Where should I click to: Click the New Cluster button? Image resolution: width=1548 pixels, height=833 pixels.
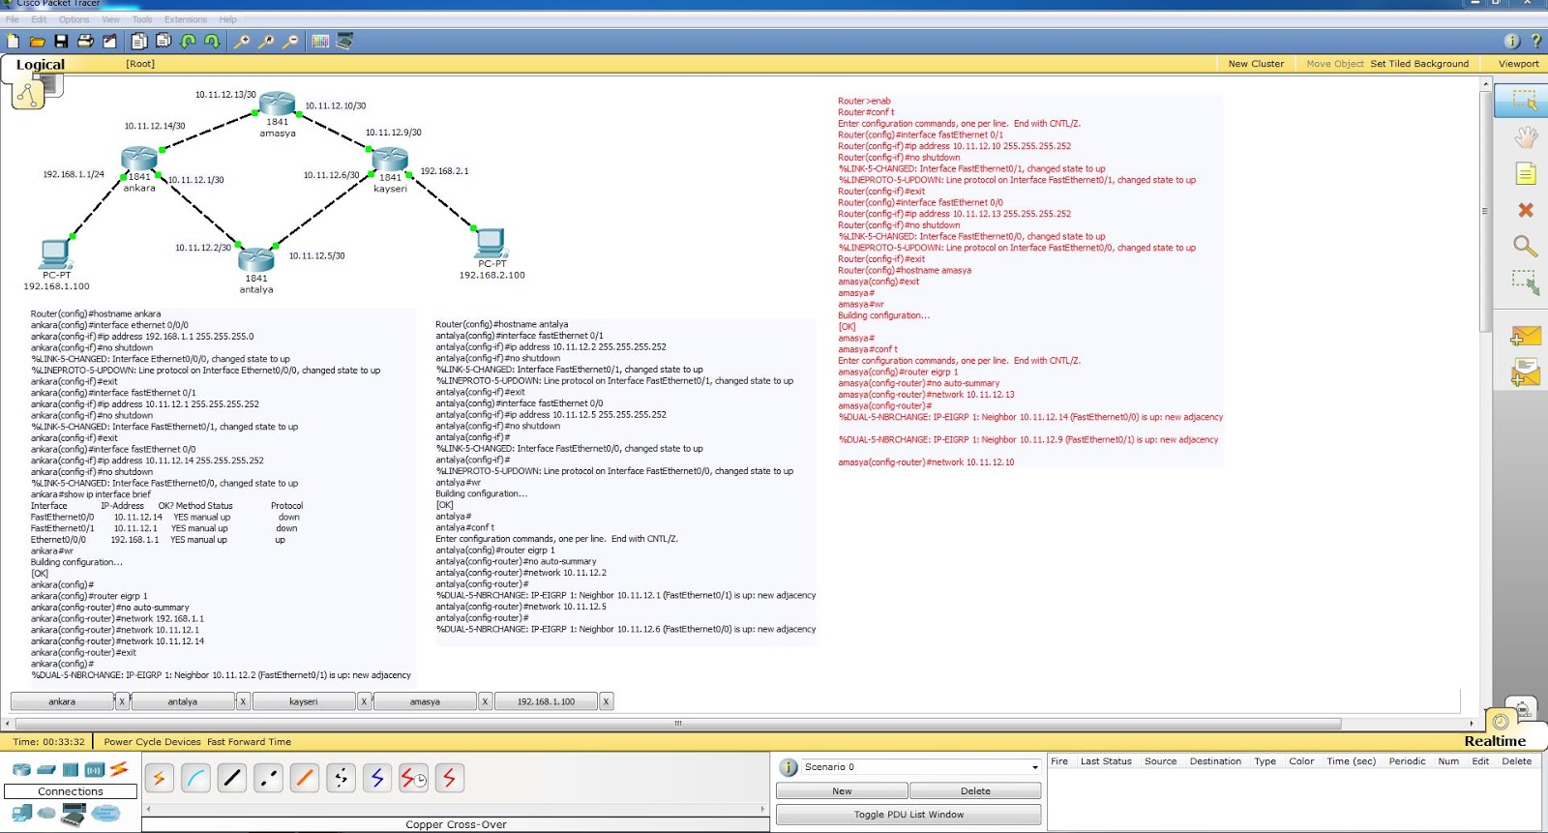1256,64
